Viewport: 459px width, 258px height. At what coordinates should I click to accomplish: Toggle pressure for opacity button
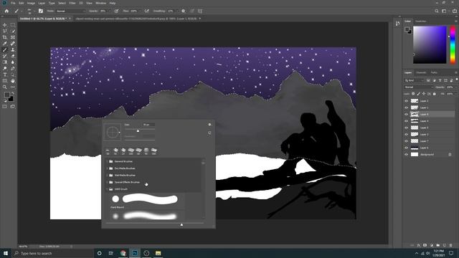(x=116, y=11)
